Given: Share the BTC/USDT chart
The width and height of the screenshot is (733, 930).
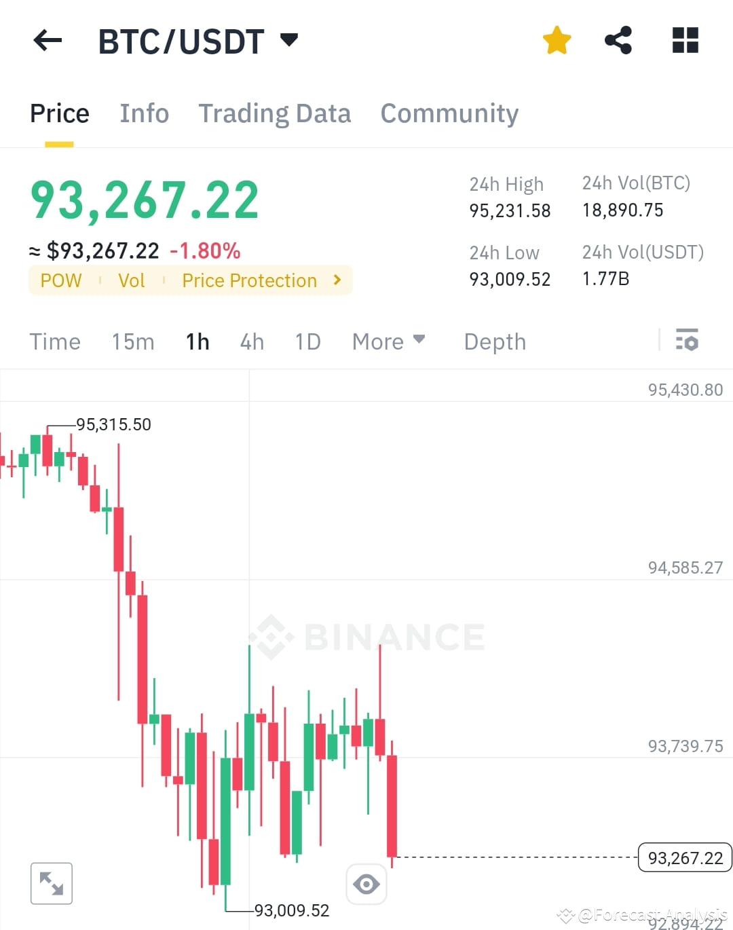Looking at the screenshot, I should (618, 40).
